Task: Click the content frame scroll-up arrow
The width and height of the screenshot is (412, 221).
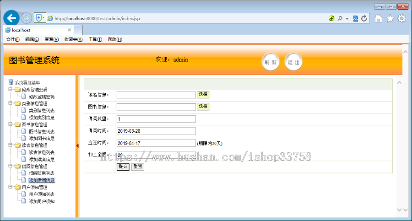Action: tap(399, 83)
